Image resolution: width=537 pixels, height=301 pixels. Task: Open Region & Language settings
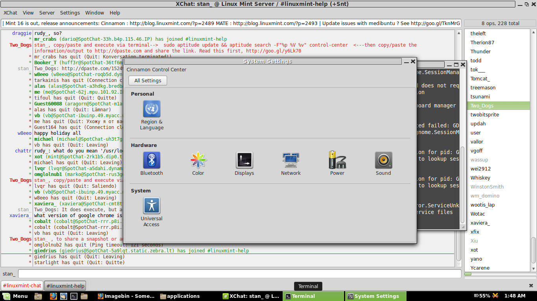[152, 115]
